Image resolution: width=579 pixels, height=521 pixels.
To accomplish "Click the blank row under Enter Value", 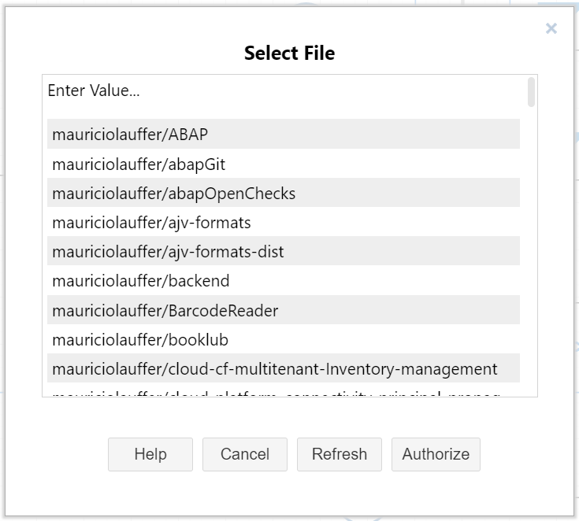I will [x=284, y=110].
